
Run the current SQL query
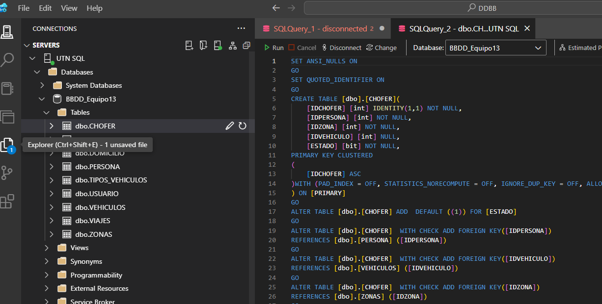(274, 48)
